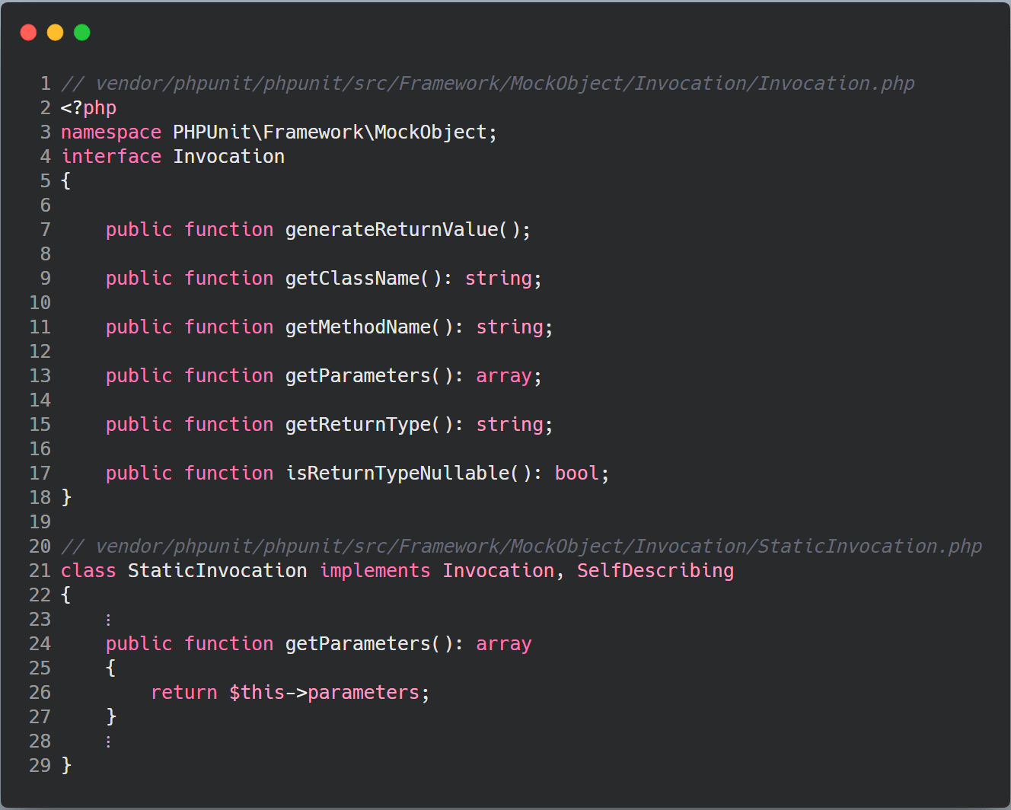
Task: Click the red close window button
Action: [x=28, y=32]
